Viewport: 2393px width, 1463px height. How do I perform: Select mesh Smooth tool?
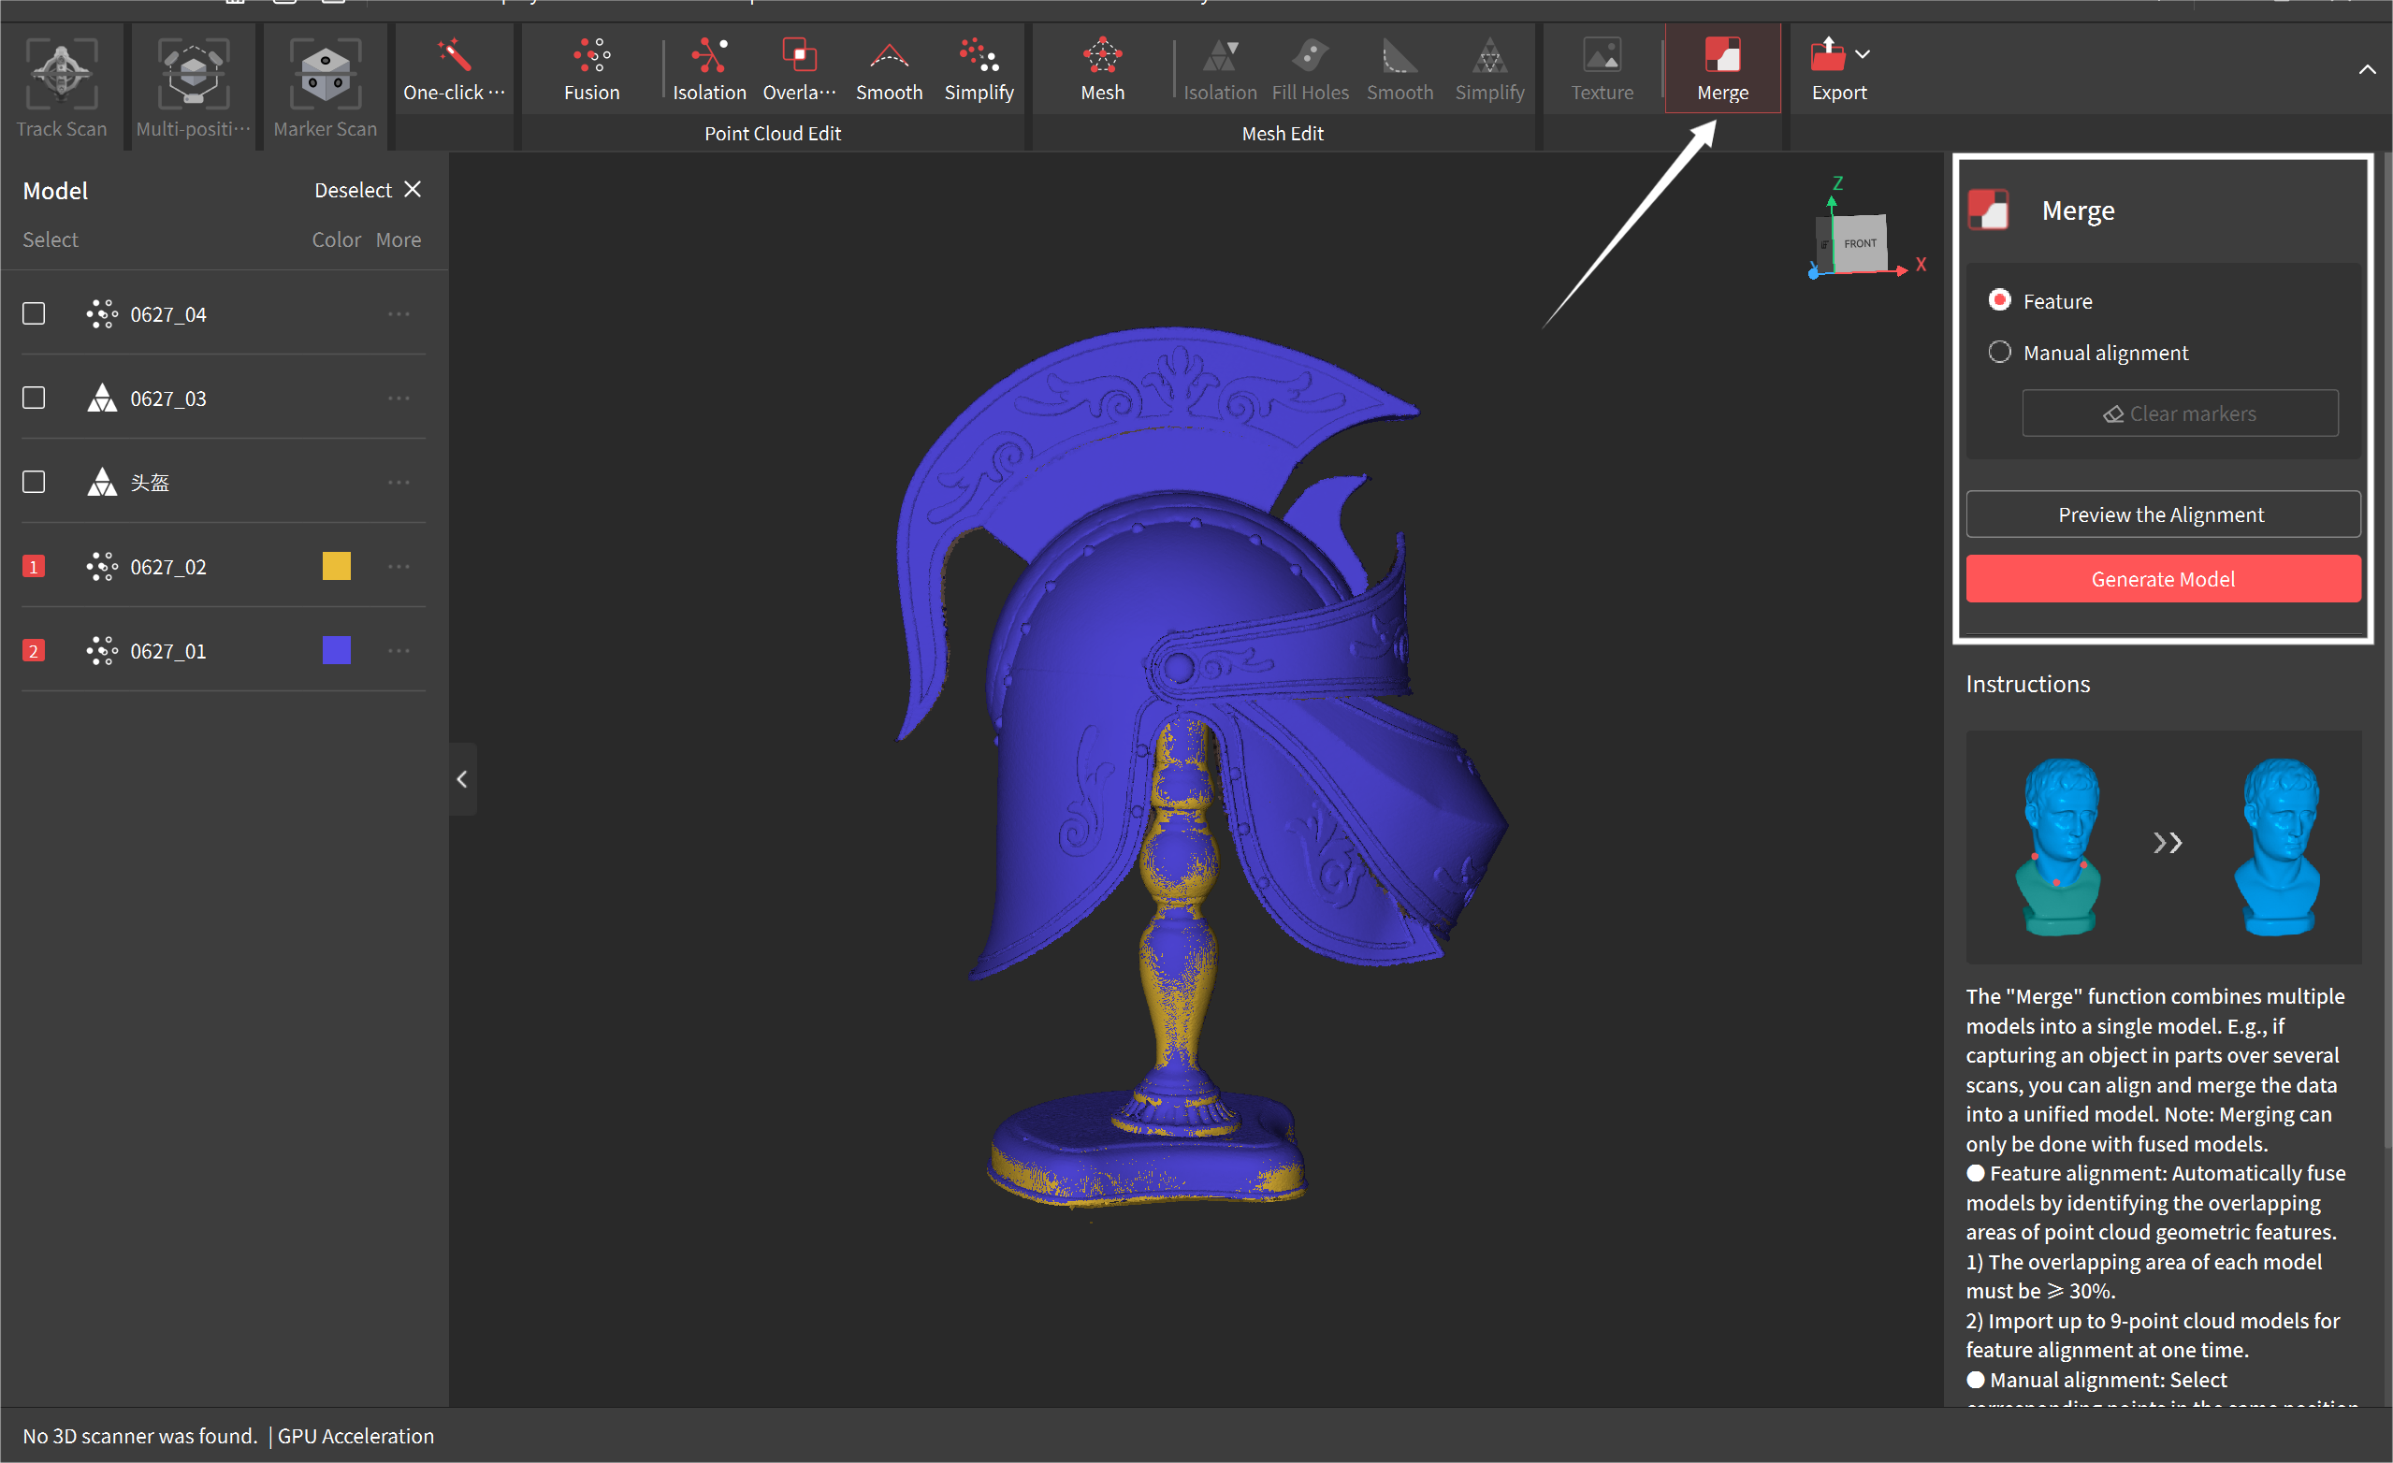pos(1400,70)
